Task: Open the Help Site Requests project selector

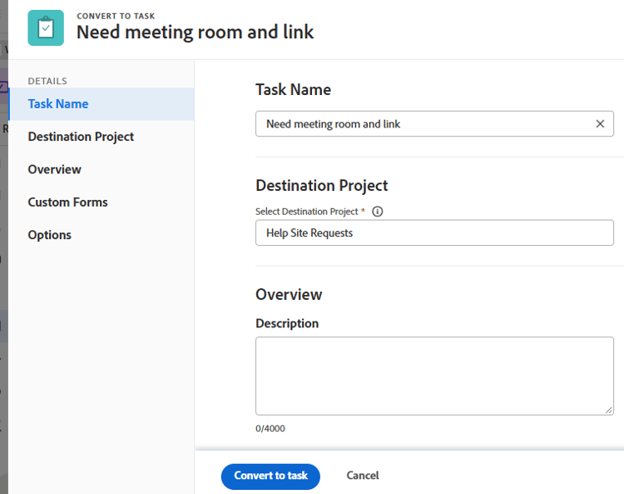Action: [x=434, y=232]
